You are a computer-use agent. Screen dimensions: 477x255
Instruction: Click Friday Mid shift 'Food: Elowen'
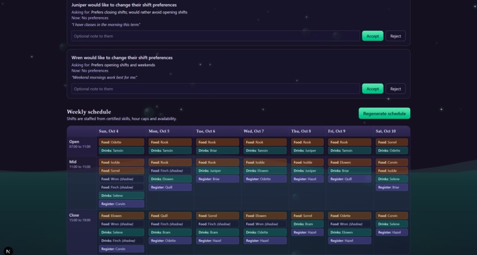point(350,163)
